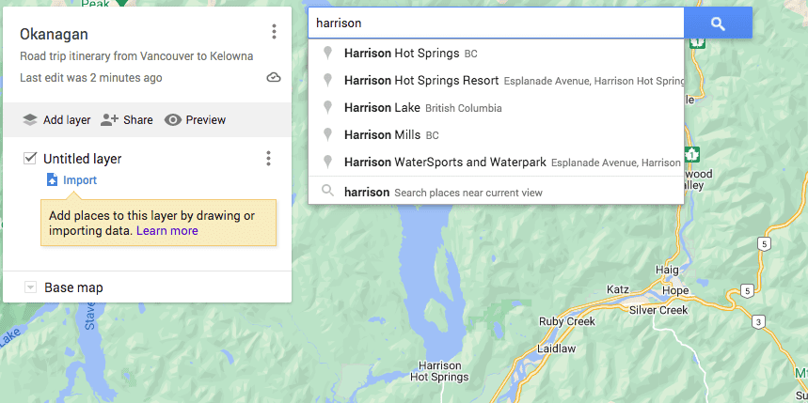
Task: Click the Base map label
Action: [73, 287]
